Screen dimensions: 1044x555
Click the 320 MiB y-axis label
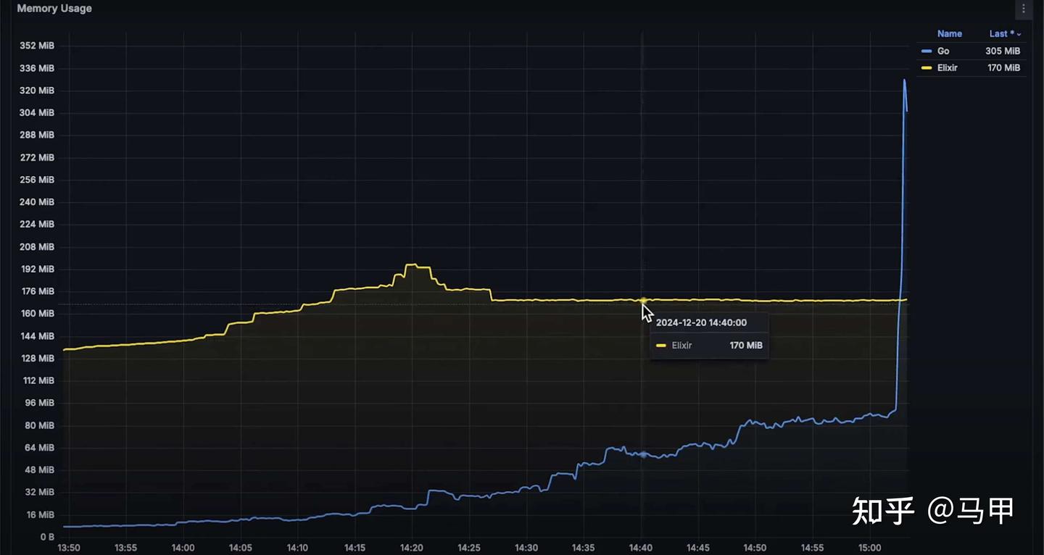pos(37,91)
